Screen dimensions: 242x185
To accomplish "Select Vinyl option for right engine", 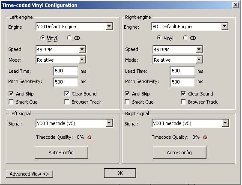I will click(x=159, y=38).
